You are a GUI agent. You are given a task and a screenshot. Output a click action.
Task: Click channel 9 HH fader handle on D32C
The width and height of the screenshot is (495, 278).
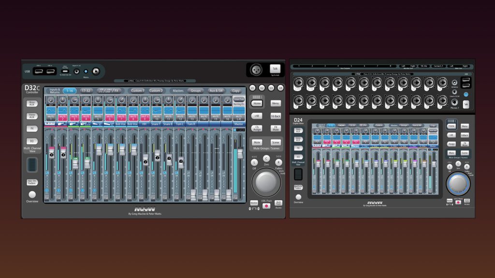pyautogui.click(x=146, y=159)
